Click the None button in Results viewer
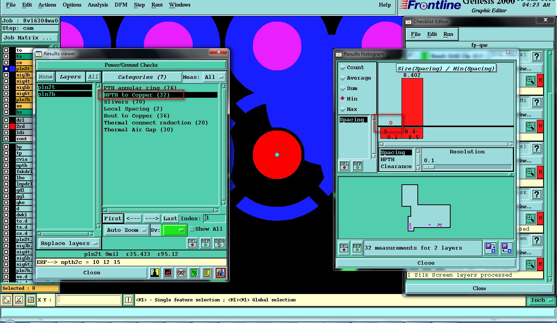Viewport: 557px width, 323px height. click(46, 77)
